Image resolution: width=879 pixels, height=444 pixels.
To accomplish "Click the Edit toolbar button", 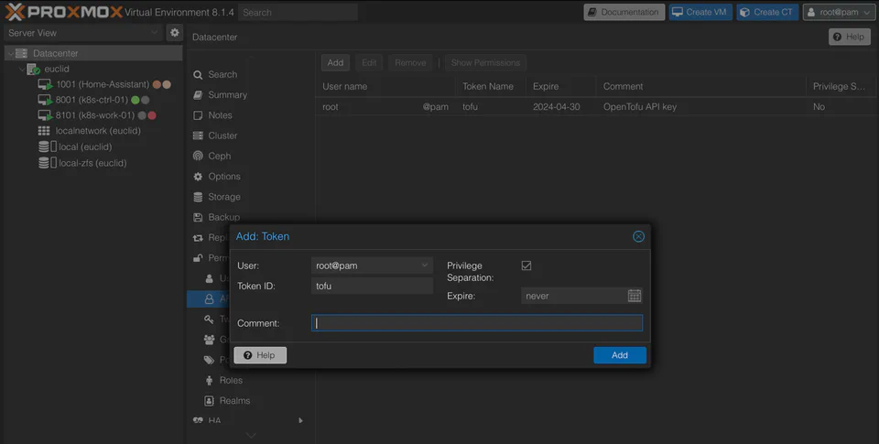I will [x=369, y=63].
